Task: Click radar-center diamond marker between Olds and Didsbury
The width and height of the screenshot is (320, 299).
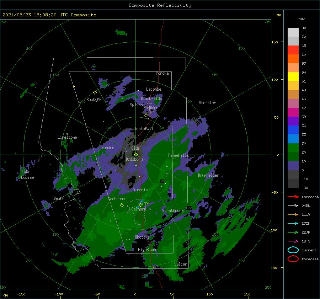Action: pyautogui.click(x=136, y=155)
